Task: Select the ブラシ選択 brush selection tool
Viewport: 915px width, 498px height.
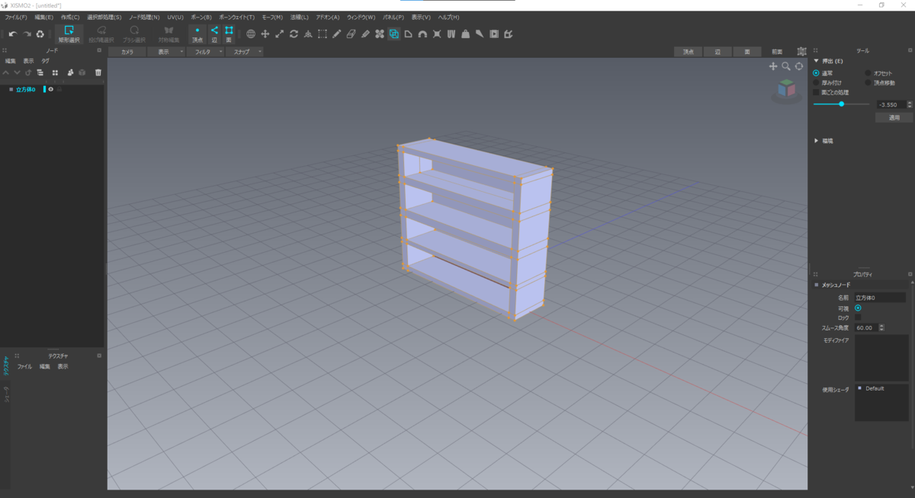Action: [x=134, y=34]
